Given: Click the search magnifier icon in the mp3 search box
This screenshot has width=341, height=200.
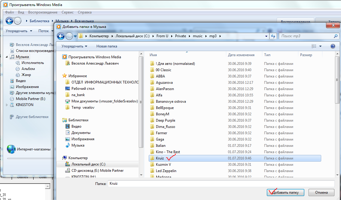Looking at the screenshot, I should pyautogui.click(x=336, y=36).
